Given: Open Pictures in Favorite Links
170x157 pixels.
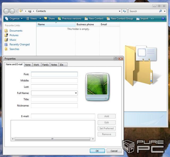Looking at the screenshot, I should click(14, 35).
